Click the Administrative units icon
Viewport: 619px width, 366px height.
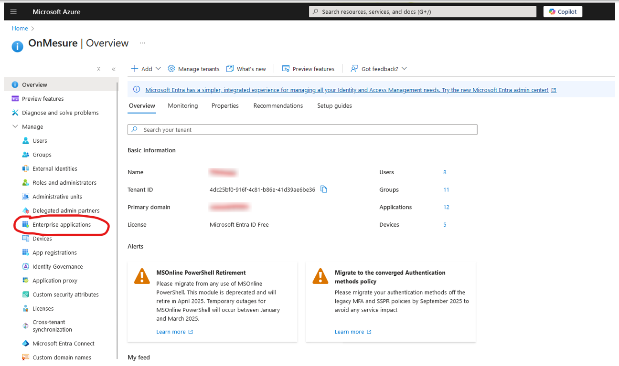26,197
